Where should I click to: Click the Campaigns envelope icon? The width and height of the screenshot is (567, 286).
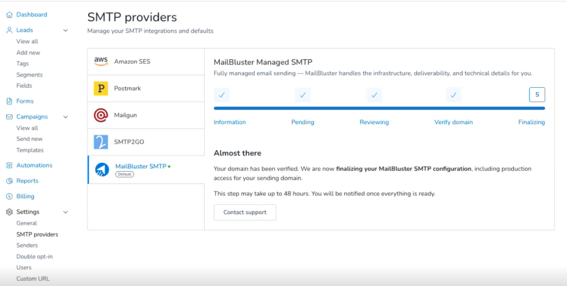click(9, 117)
